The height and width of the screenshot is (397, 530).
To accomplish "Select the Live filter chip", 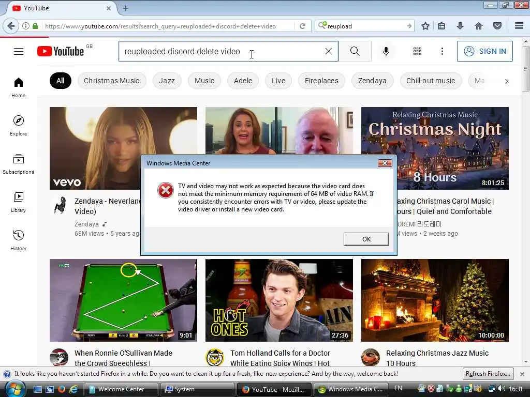I will 278,81.
